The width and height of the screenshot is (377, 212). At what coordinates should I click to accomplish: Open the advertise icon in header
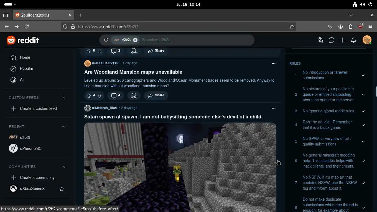[x=320, y=40]
